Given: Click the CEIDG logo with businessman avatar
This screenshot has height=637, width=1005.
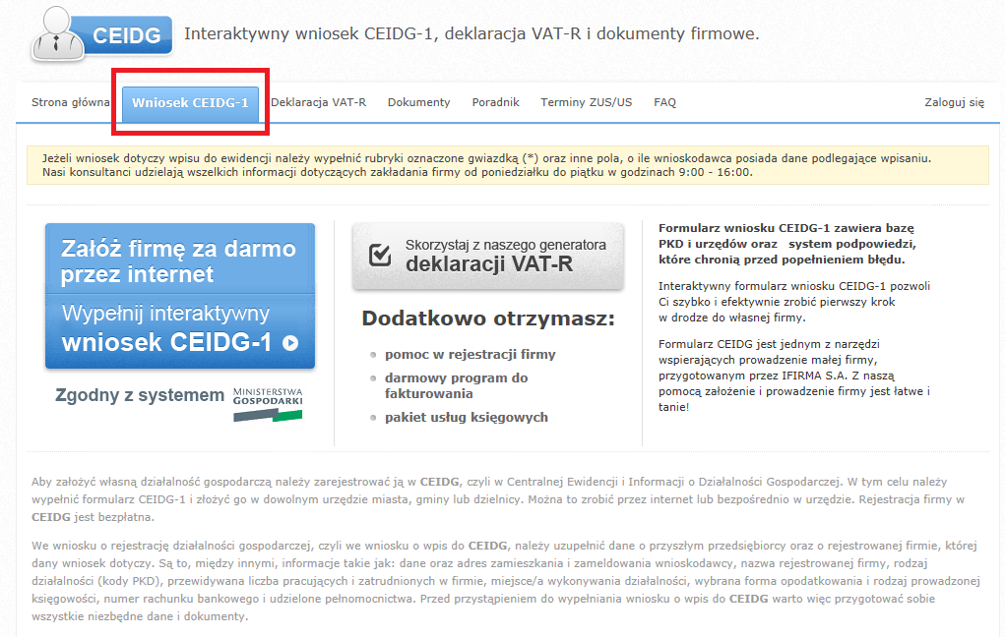Looking at the screenshot, I should (102, 34).
